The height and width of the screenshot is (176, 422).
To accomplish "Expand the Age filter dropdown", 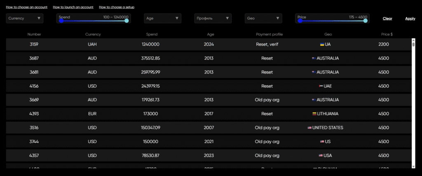I will tap(162, 18).
